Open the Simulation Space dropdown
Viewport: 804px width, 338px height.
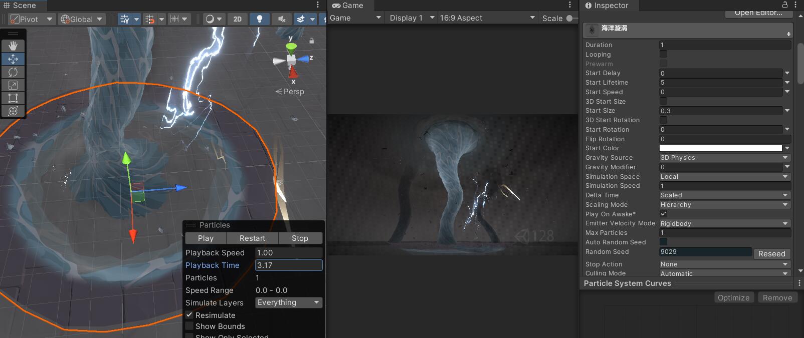[724, 177]
